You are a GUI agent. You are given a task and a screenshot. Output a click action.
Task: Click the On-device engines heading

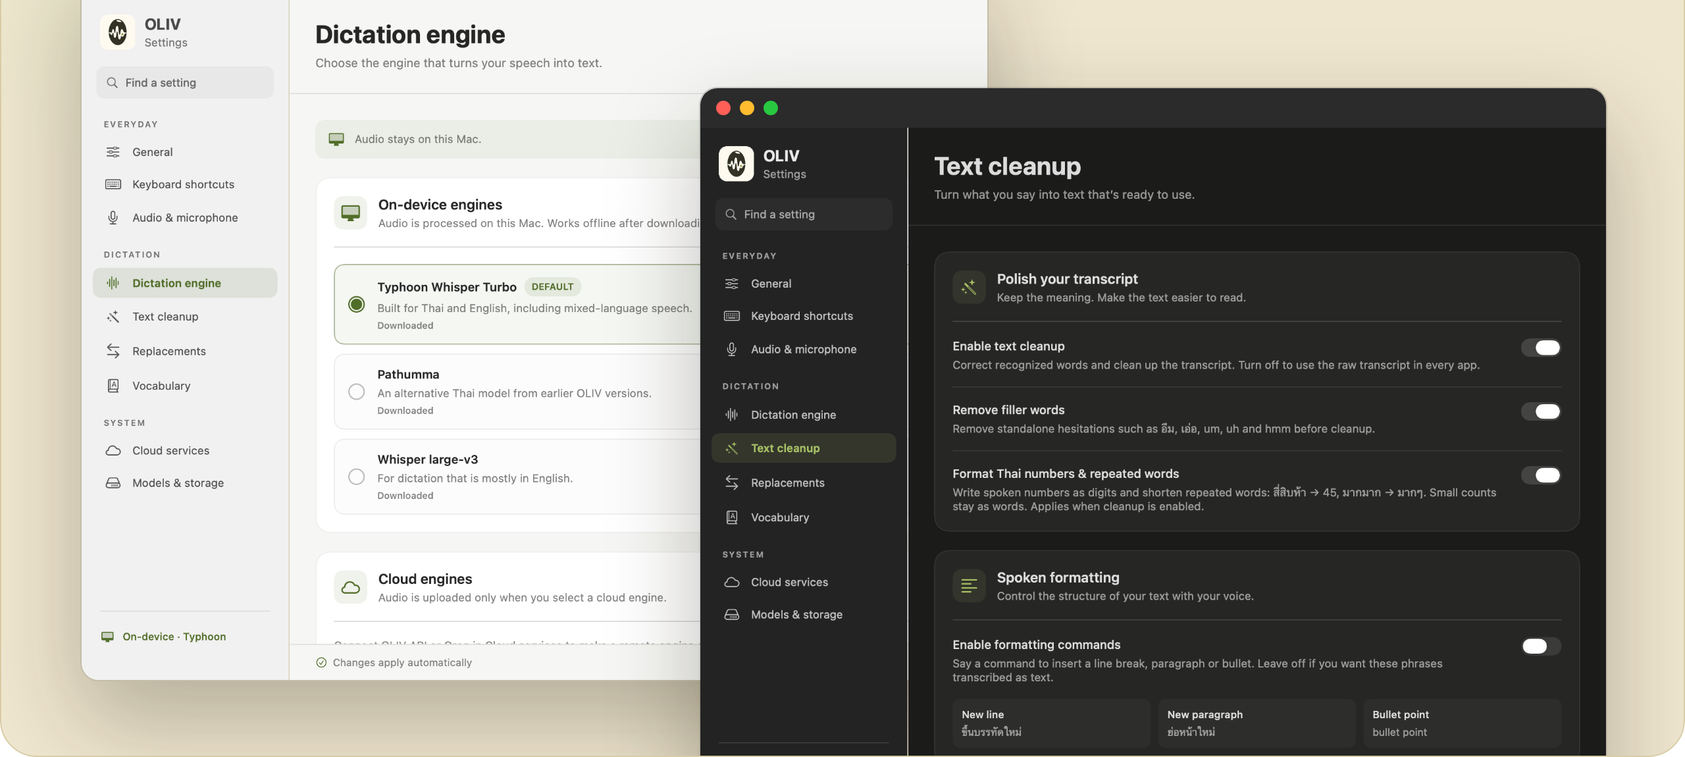(x=440, y=205)
